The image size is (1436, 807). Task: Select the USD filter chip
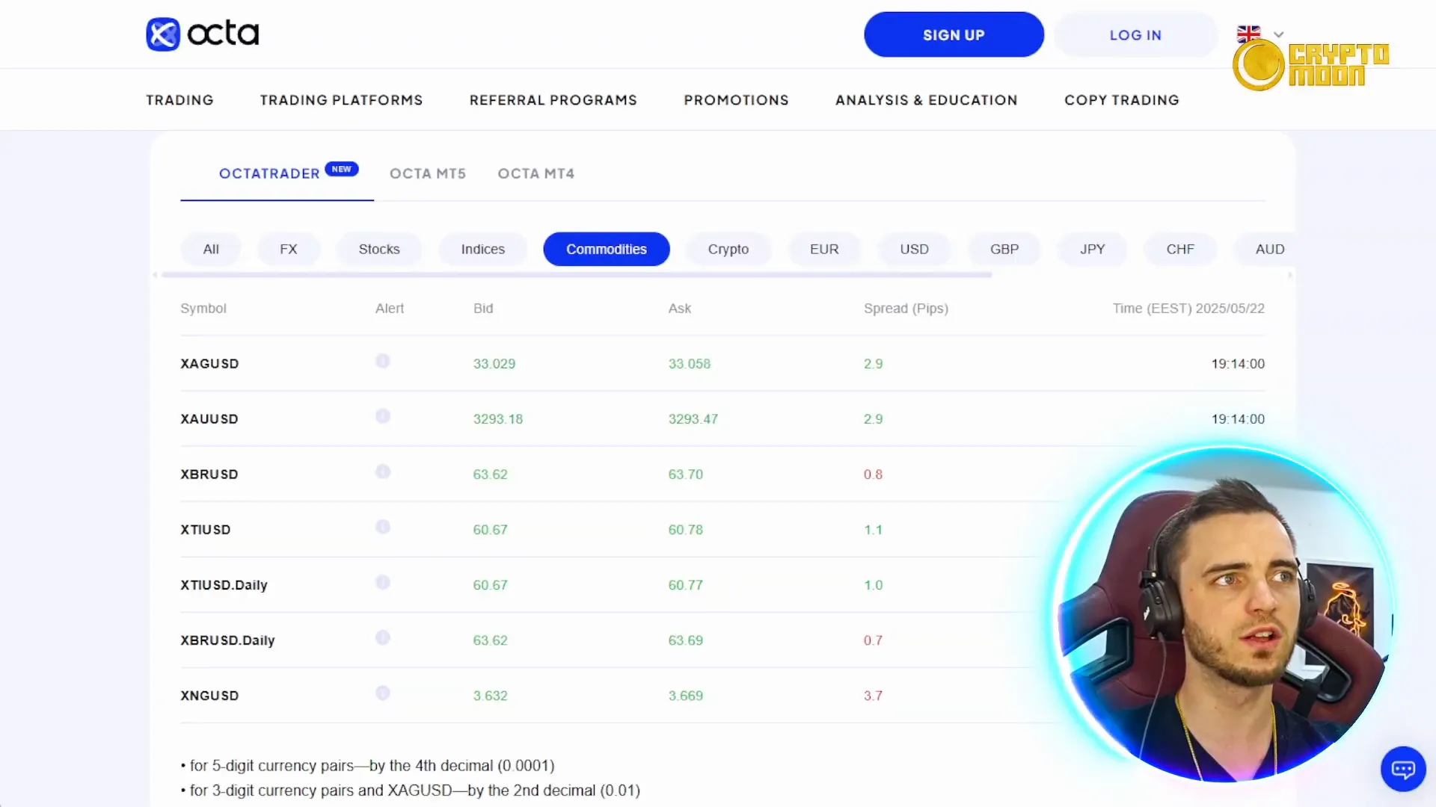(x=914, y=249)
